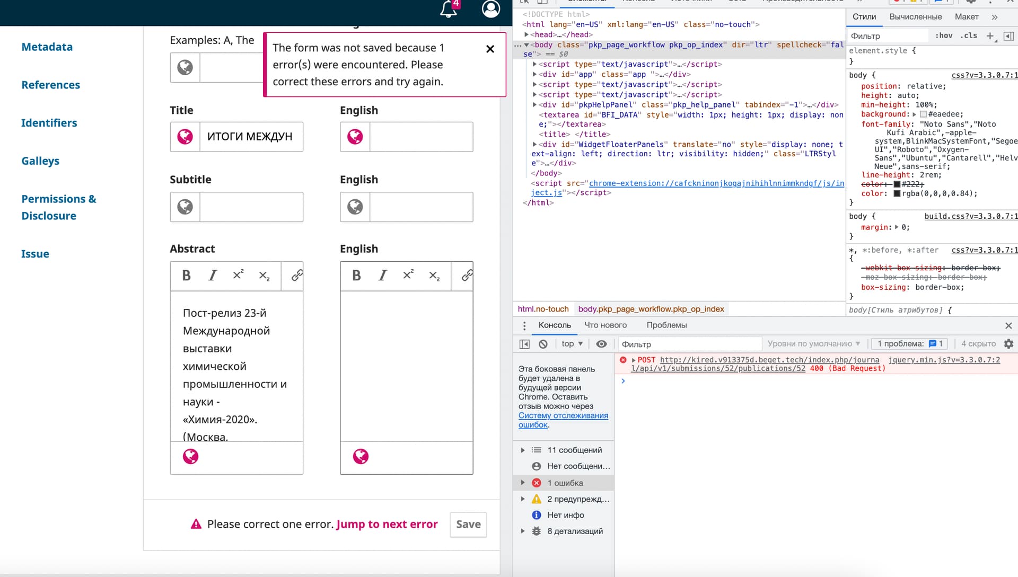1018x577 pixels.
Task: Open the console settings gear
Action: click(1008, 344)
